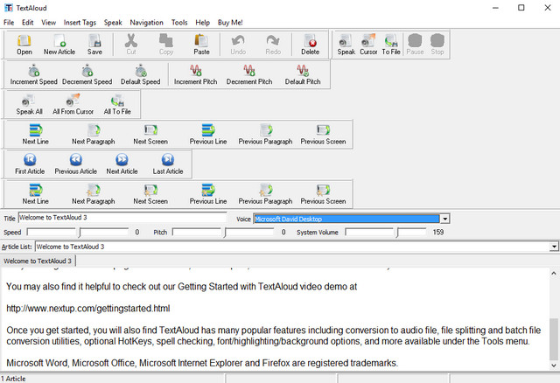Open the Speak menu
The height and width of the screenshot is (383, 560).
pyautogui.click(x=113, y=22)
